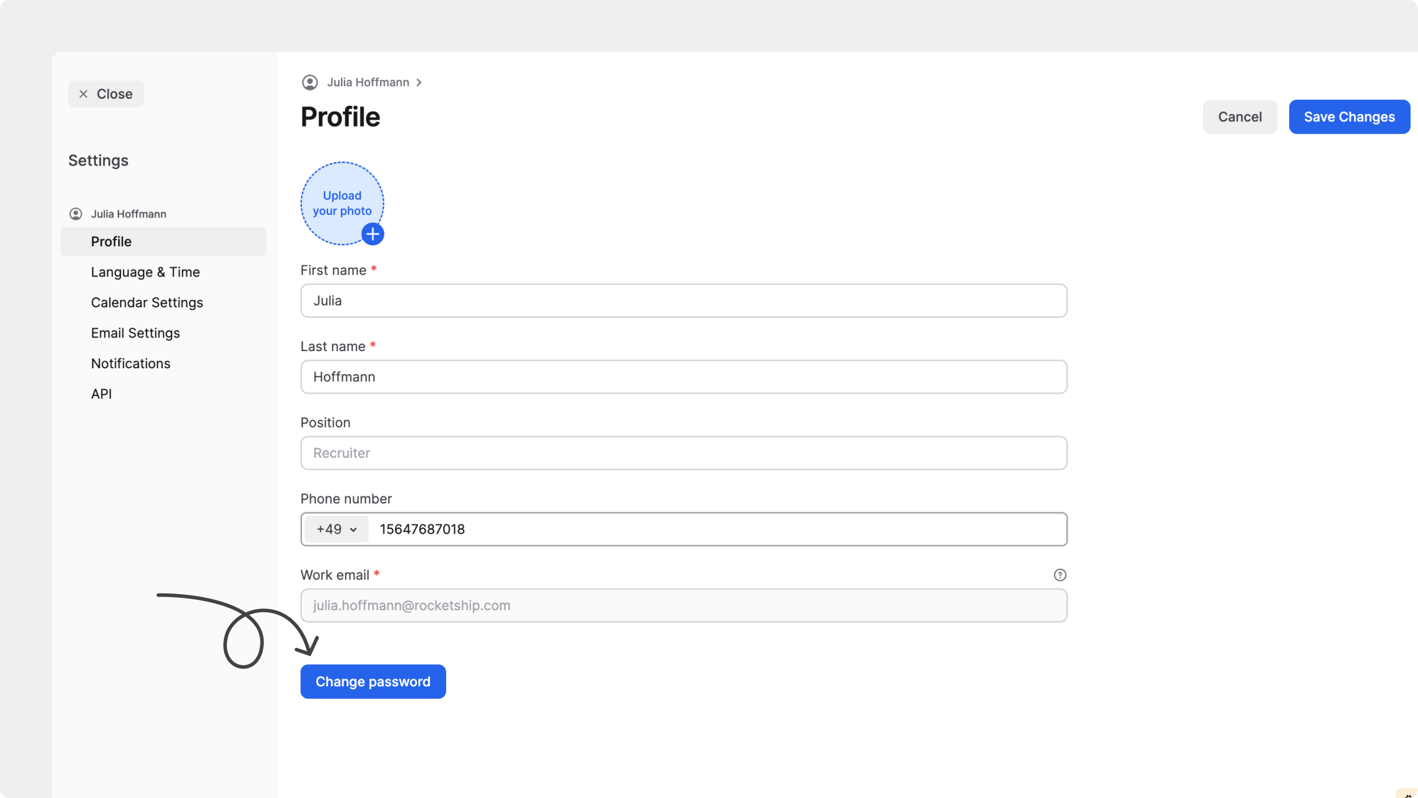Focus the Position input field
This screenshot has width=1418, height=798.
click(x=684, y=453)
